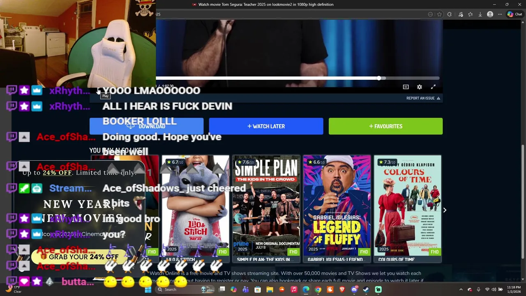This screenshot has width=526, height=296.
Task: Click the circled ellipsis in address bar
Action: point(430,14)
